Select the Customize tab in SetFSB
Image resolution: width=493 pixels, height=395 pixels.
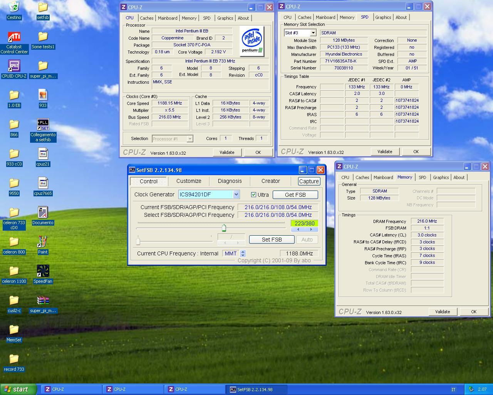[x=189, y=181]
